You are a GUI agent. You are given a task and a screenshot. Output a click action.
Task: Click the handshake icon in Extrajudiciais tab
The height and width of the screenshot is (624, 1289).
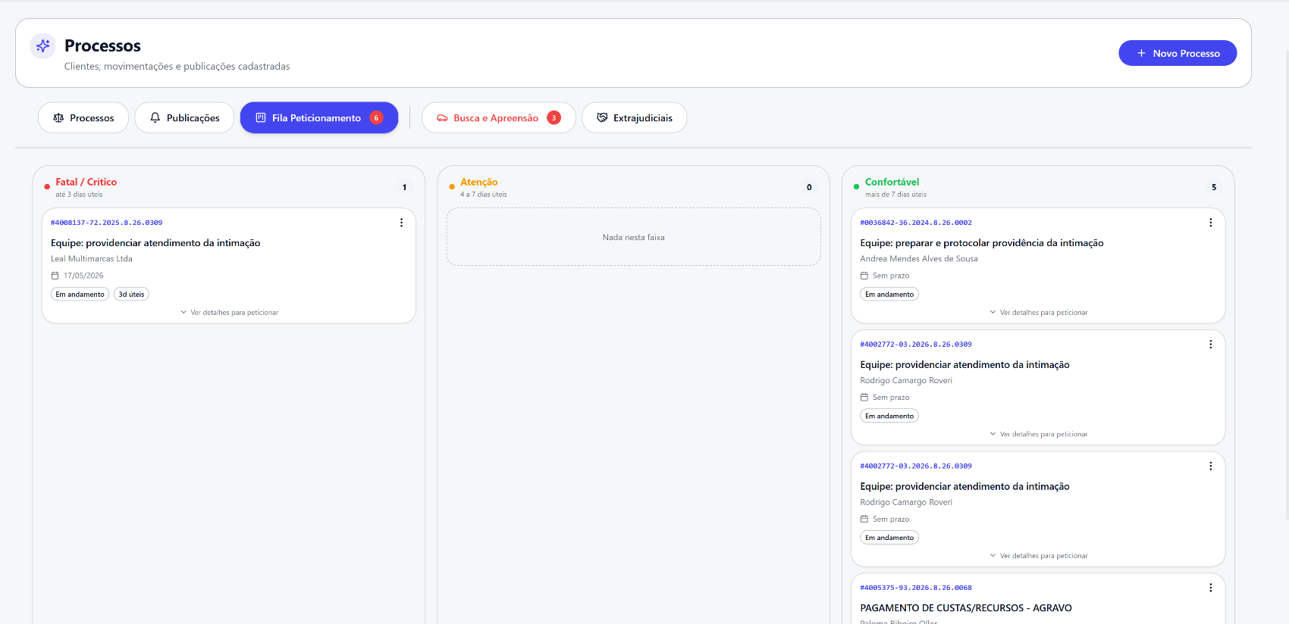[602, 117]
